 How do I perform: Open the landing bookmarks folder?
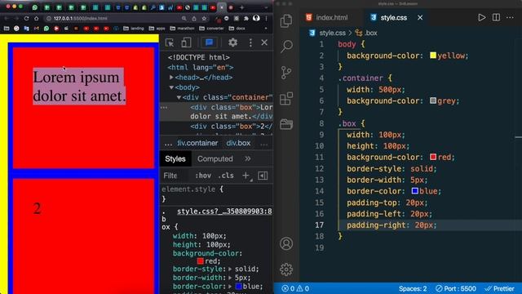[134, 29]
